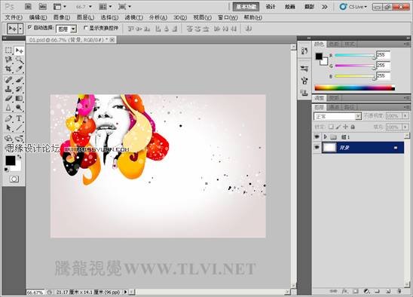Open the 编辑(E) menu
Image resolution: width=413 pixels, height=297 pixels.
click(38, 17)
